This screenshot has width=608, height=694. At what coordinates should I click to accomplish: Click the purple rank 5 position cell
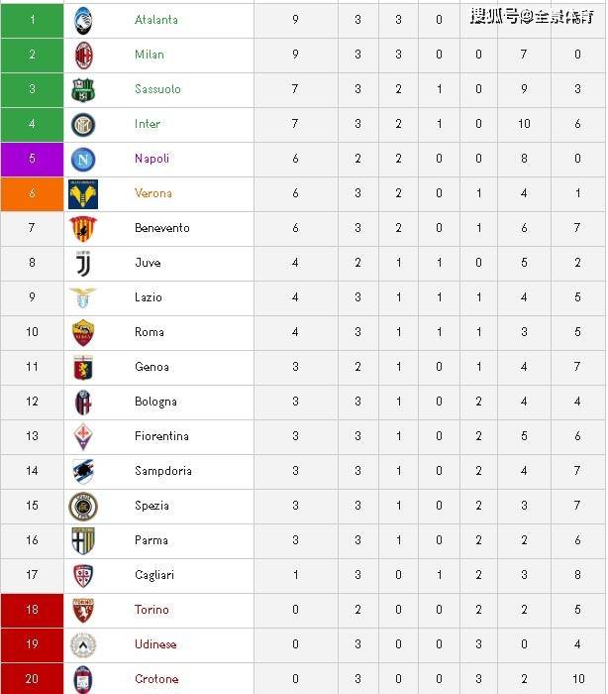(32, 159)
